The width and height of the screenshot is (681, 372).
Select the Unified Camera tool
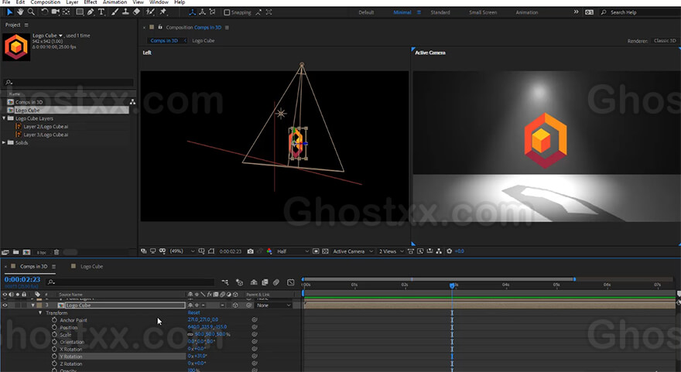(56, 12)
